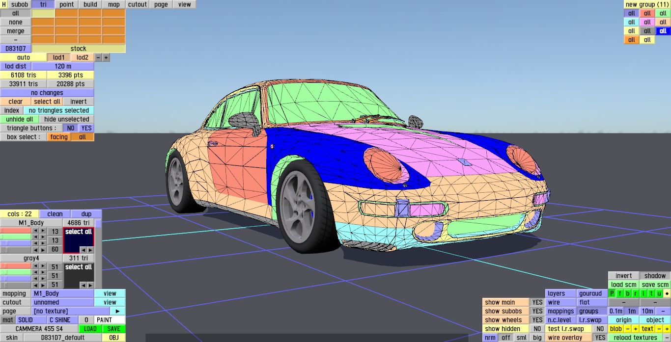Click the green SAVE button
The height and width of the screenshot is (342, 671).
114,329
